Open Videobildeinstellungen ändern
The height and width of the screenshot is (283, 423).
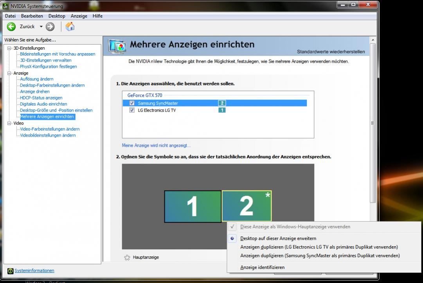point(48,135)
